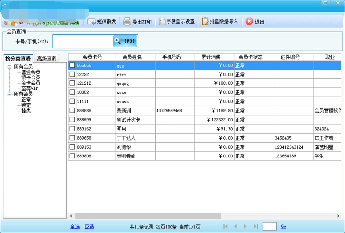This screenshot has width=345, height=233.
Task: Select 金卡会员 in the category tree
Action: pyautogui.click(x=31, y=83)
